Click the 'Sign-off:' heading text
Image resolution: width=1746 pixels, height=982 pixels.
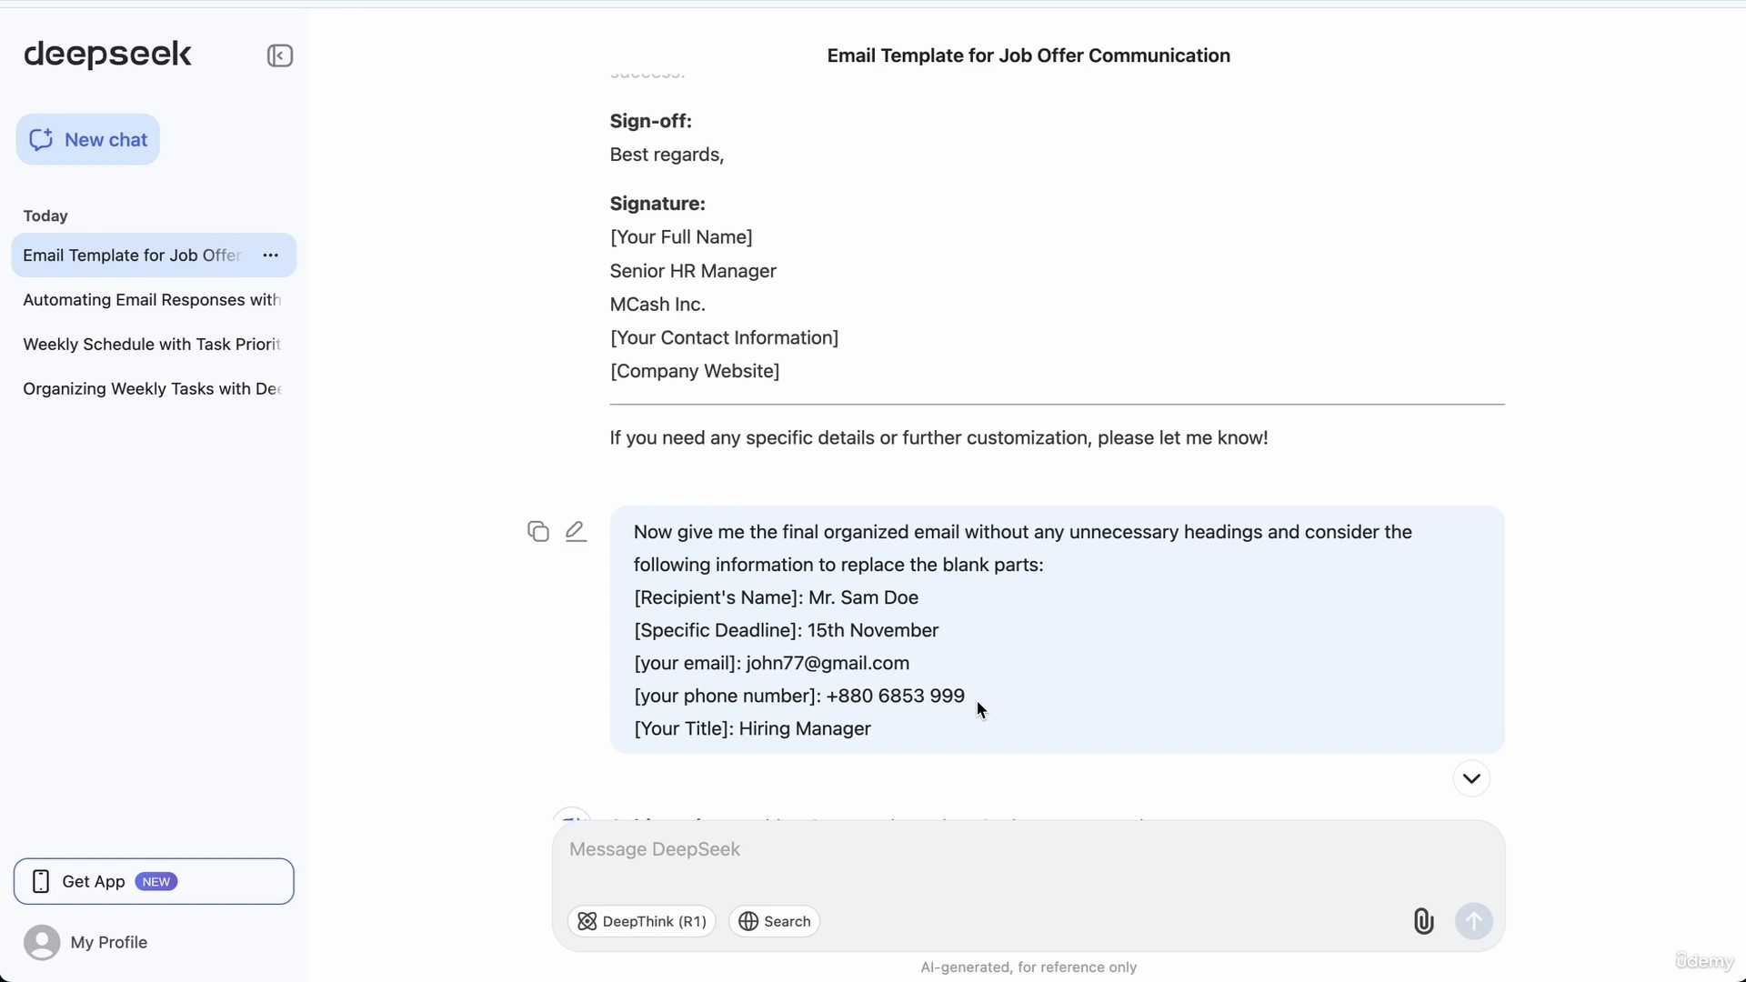651,121
